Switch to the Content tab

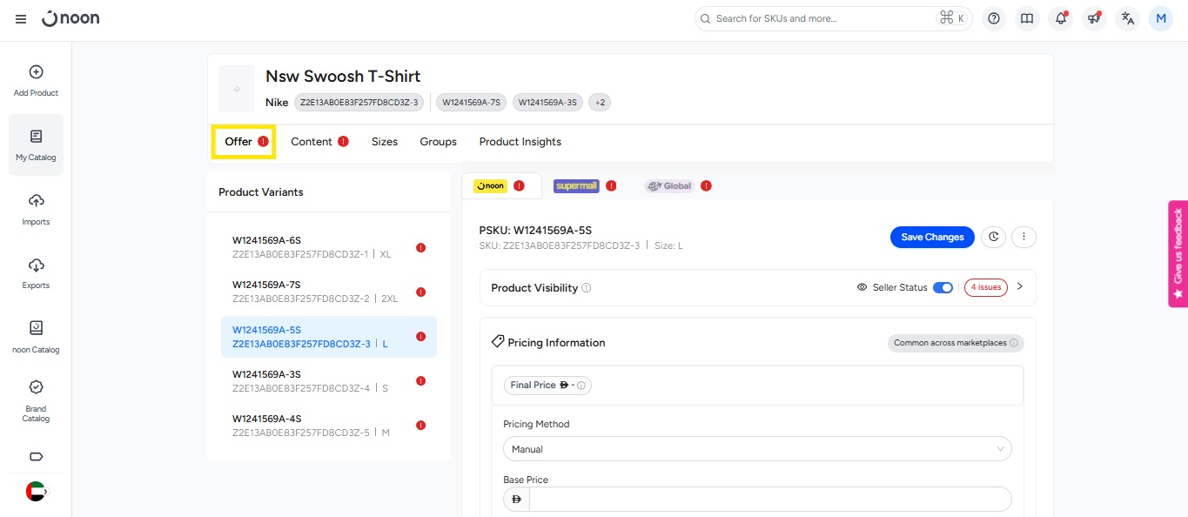pyautogui.click(x=312, y=142)
